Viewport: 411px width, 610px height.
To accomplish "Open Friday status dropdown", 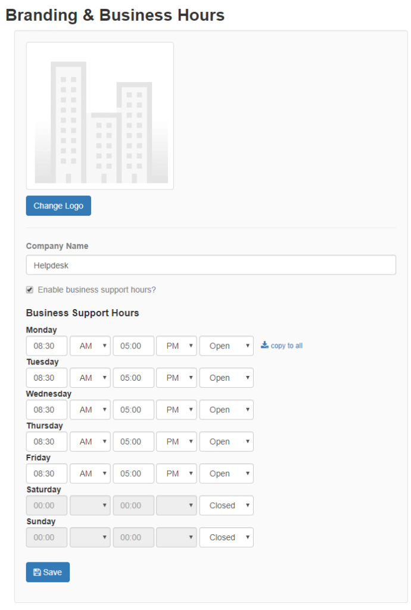I will click(226, 474).
